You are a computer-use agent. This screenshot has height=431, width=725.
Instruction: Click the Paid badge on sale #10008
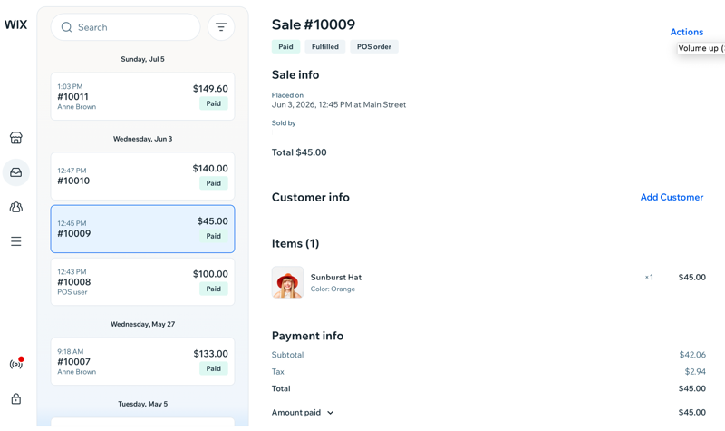(214, 289)
